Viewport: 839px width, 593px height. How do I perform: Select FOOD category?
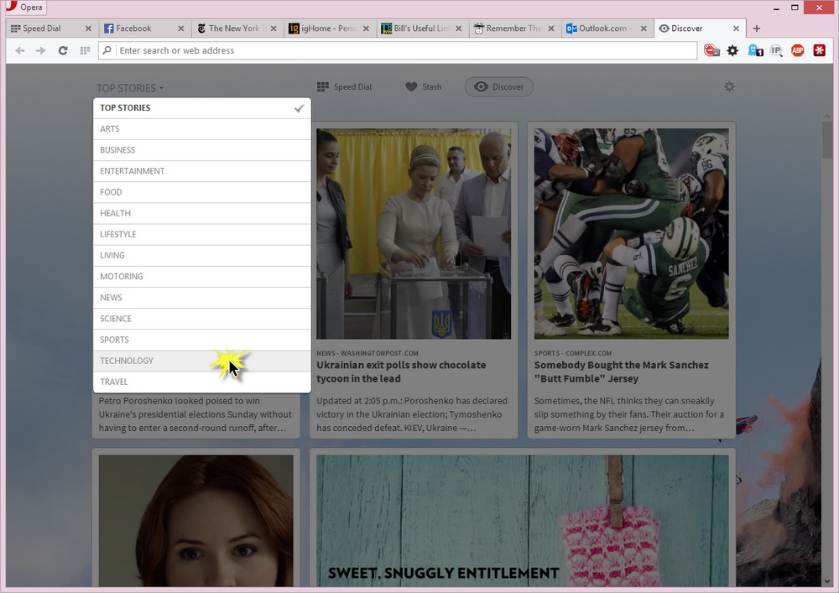tap(202, 192)
